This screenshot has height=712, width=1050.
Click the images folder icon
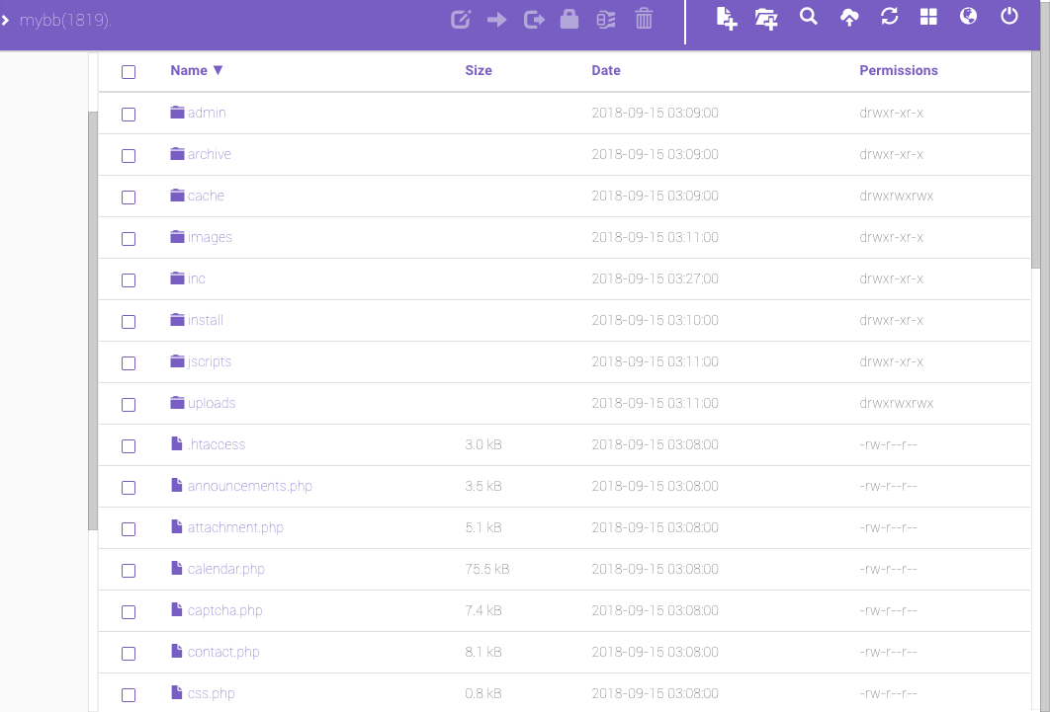click(177, 237)
